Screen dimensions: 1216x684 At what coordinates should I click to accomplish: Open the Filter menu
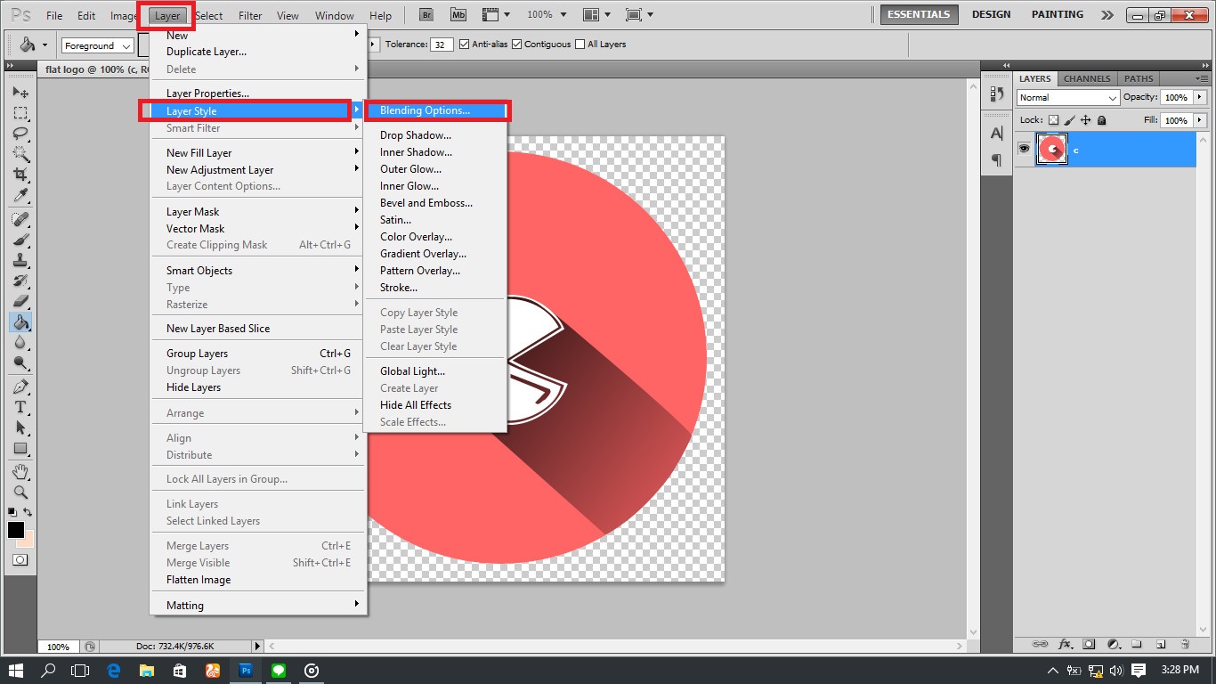tap(250, 16)
